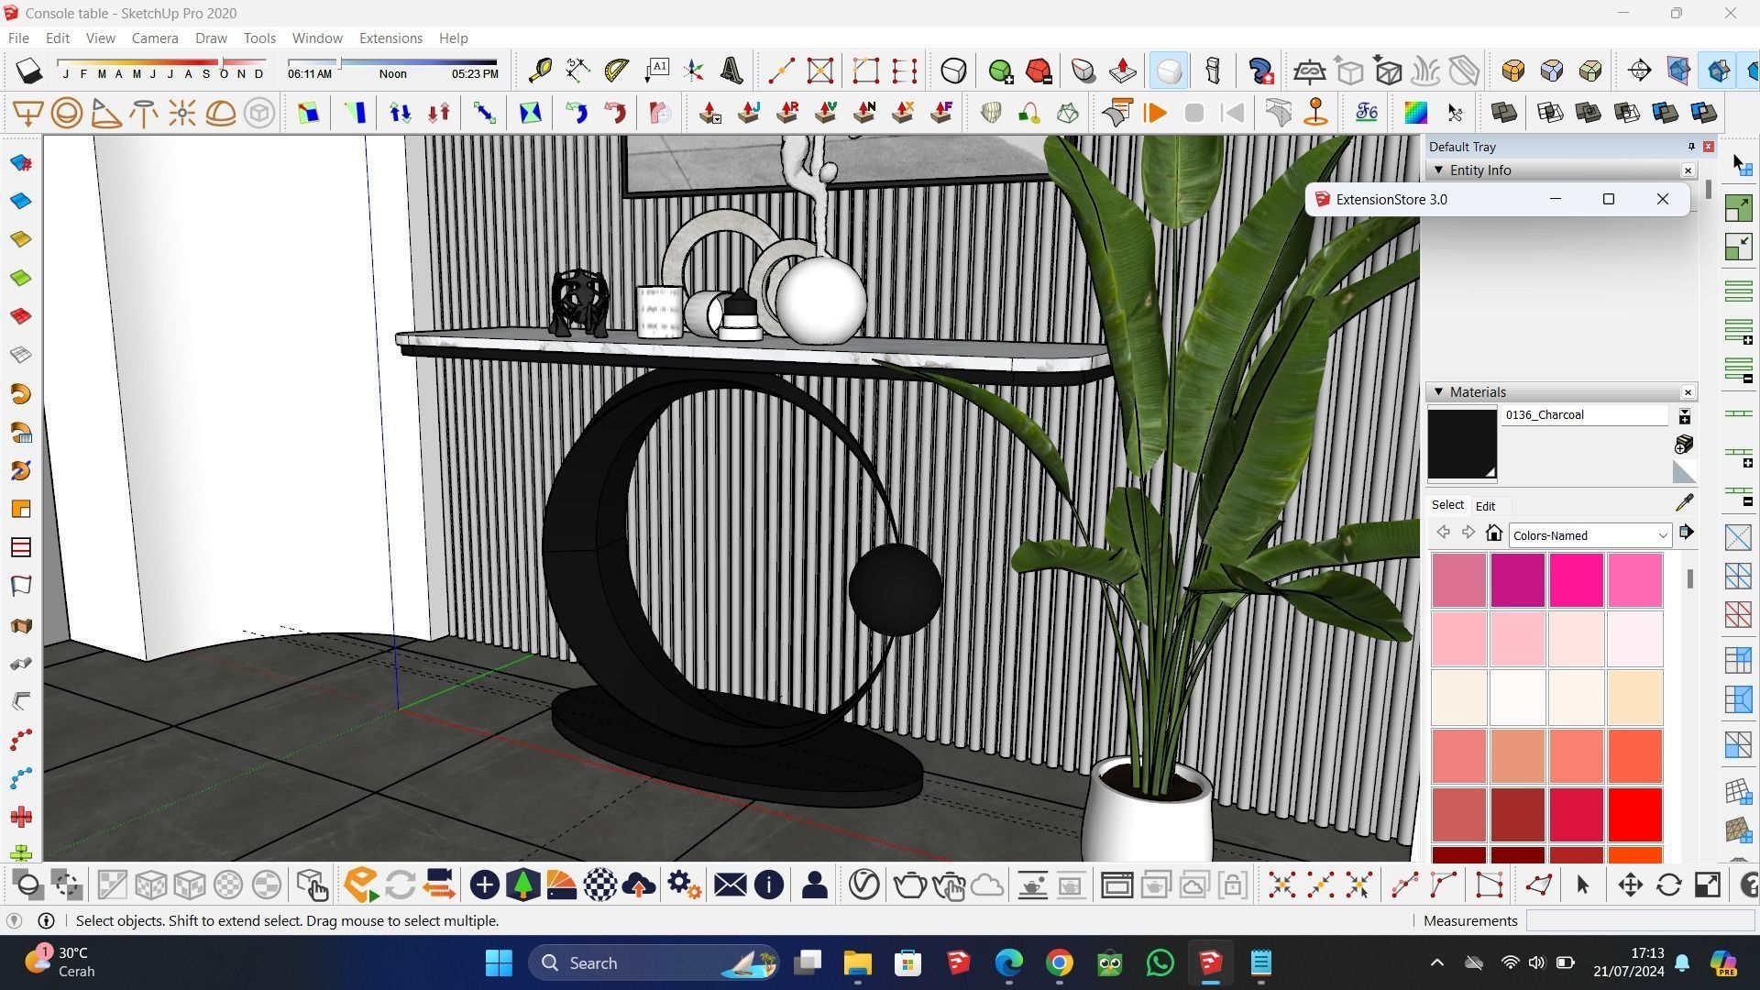Toggle the Instructor info icon in status bar
Viewport: 1760px width, 990px height.
[x=46, y=920]
